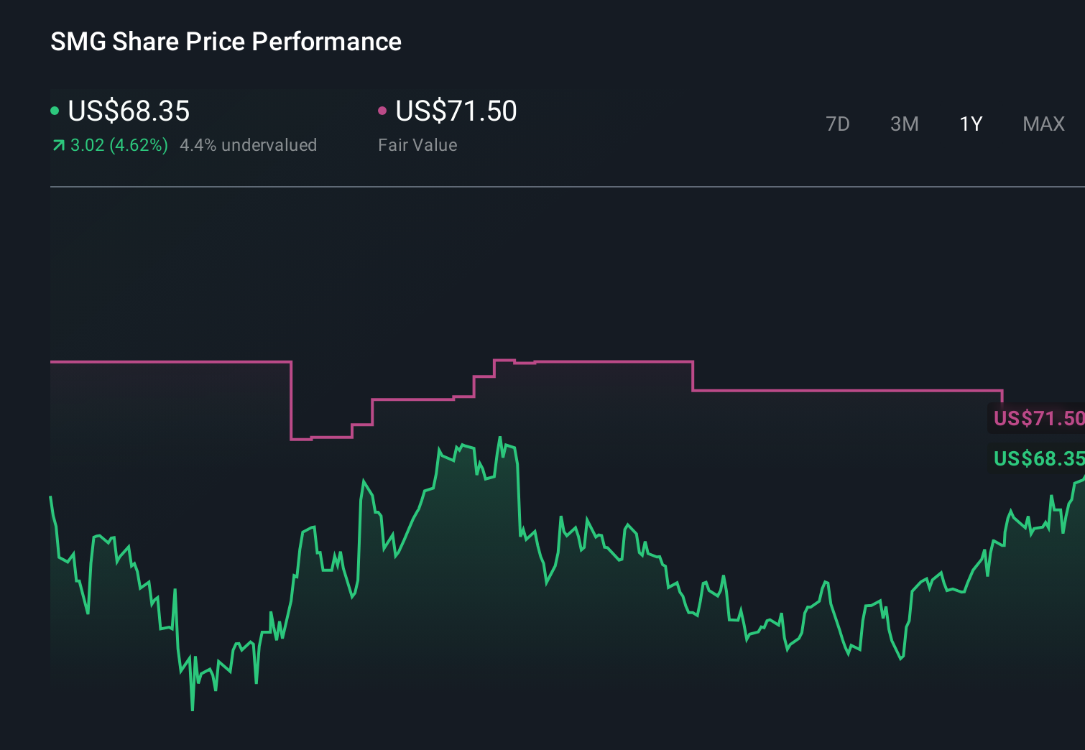Click the peak of the green price chart
The width and height of the screenshot is (1085, 750).
click(501, 435)
